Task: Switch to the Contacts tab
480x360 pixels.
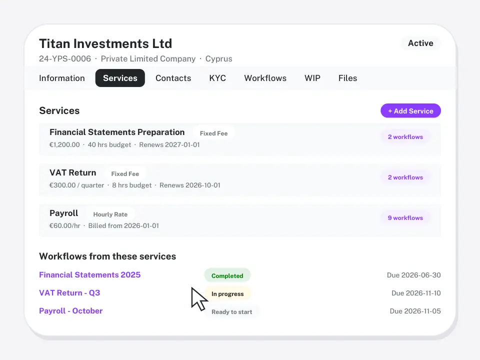Action: pos(173,78)
